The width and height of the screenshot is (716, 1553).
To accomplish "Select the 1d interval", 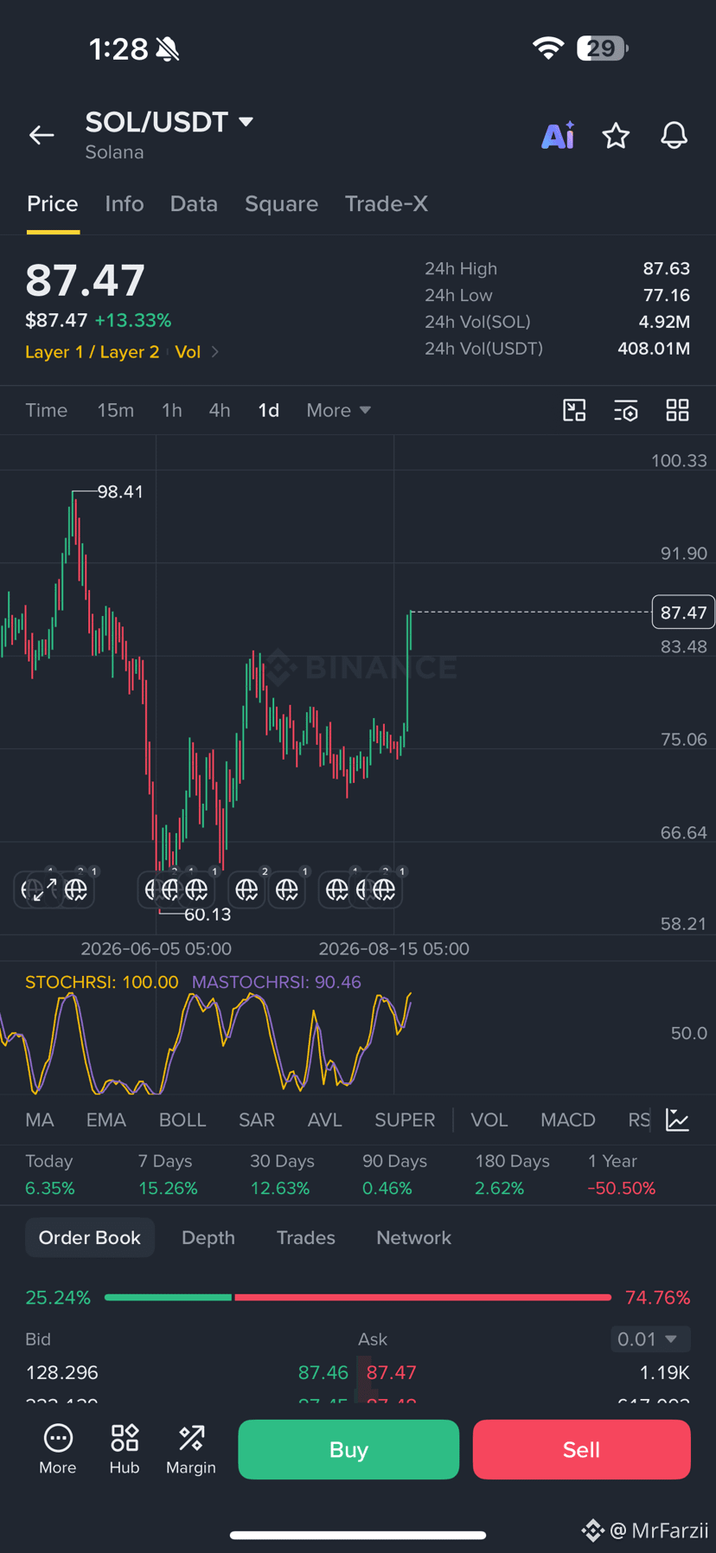I will tap(269, 410).
